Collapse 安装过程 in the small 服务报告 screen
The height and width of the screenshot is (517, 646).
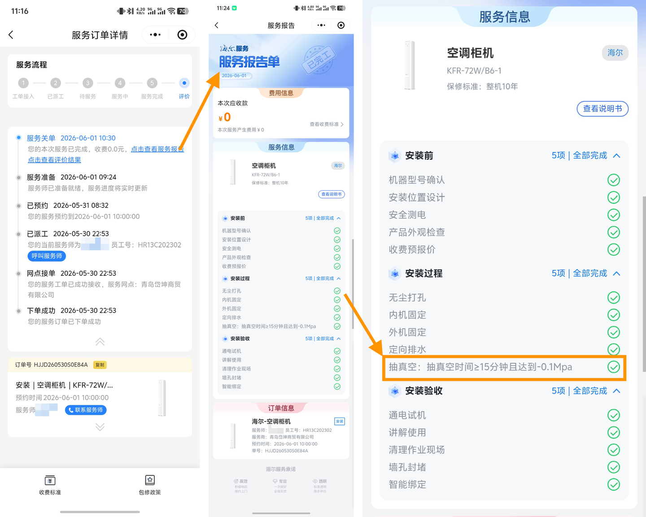339,278
